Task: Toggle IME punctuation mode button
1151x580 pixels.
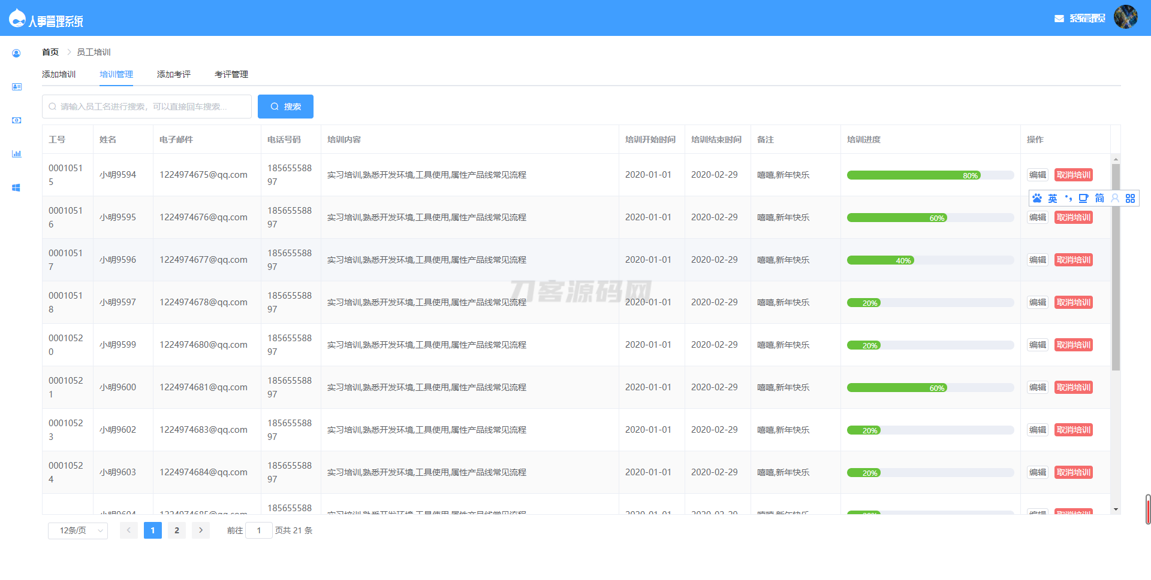Action: pos(1068,198)
